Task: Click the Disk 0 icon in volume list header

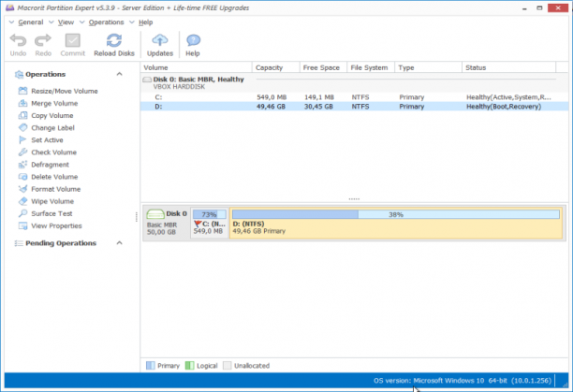Action: click(147, 80)
